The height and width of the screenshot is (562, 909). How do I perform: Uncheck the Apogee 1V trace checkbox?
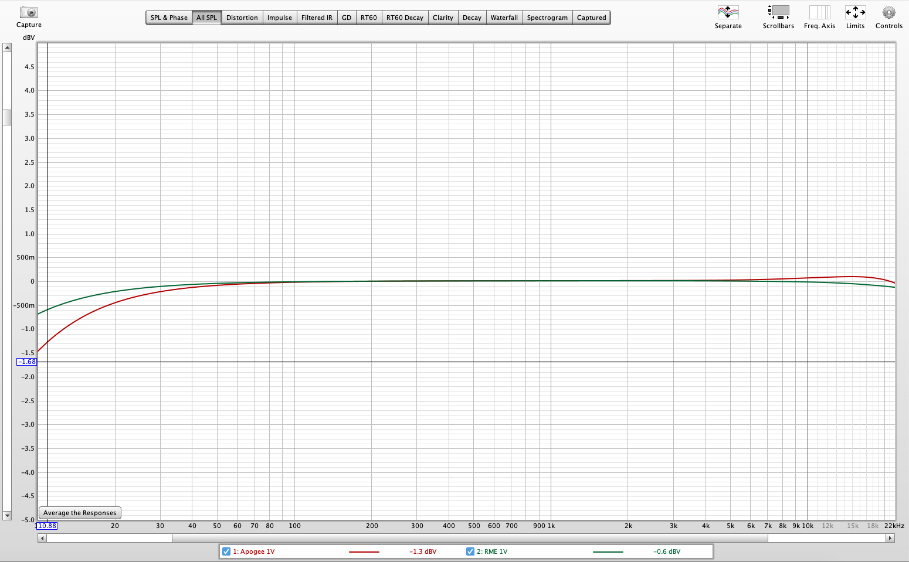[226, 551]
